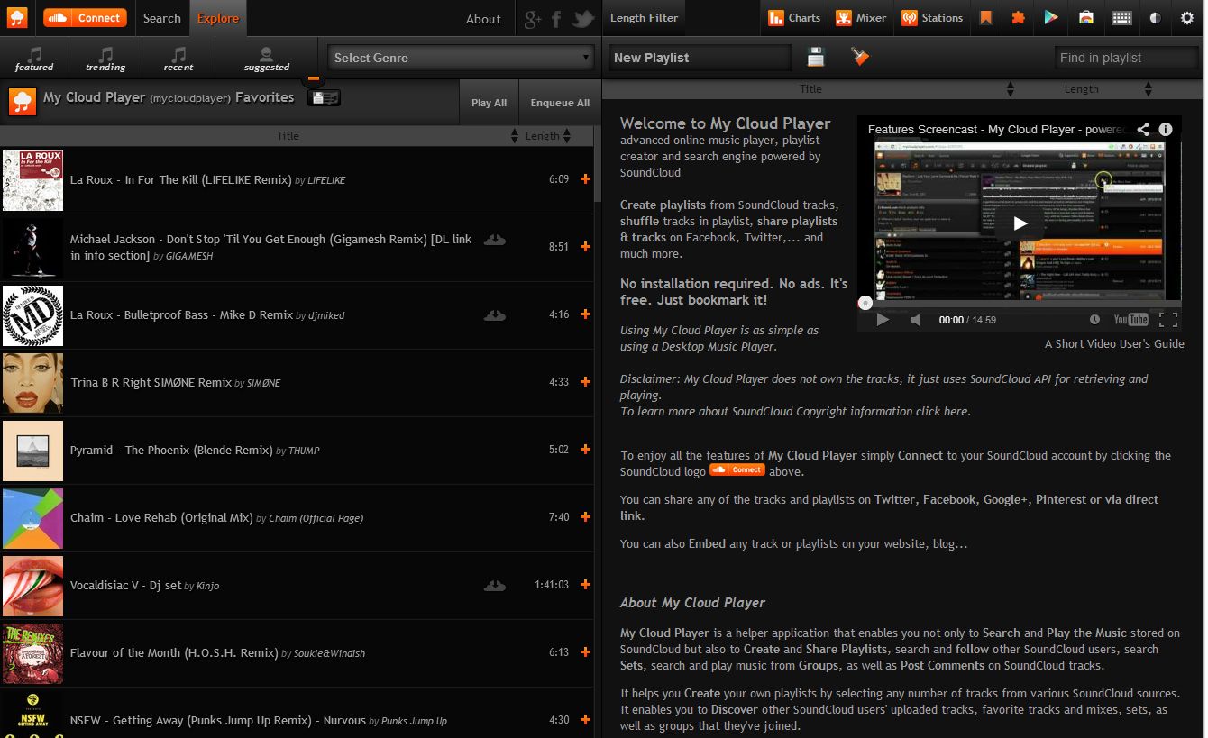Screen dimensions: 1208x738
Task: Click the Trina B R Right cover thumbnail
Action: [33, 383]
